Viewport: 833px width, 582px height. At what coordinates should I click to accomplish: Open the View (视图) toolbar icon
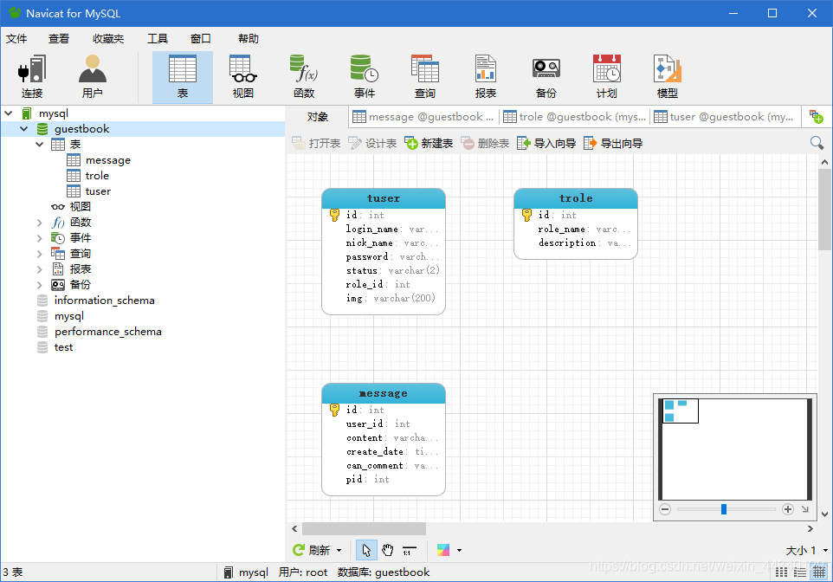(x=242, y=76)
